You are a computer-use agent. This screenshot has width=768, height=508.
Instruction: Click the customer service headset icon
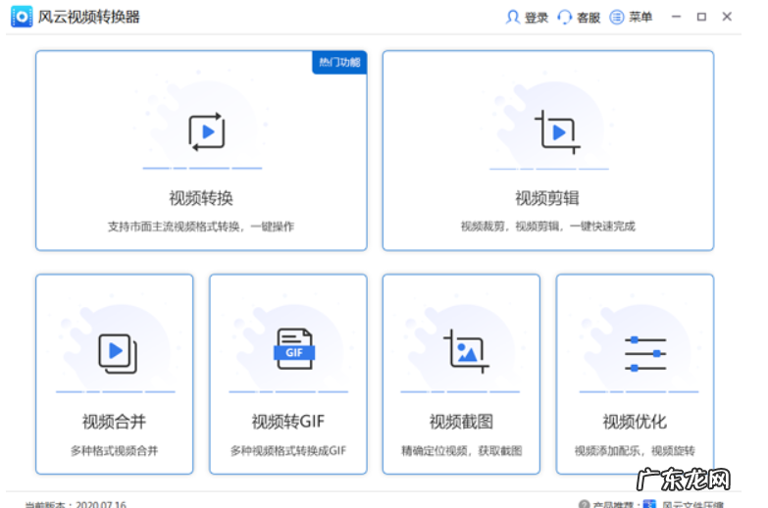point(564,17)
